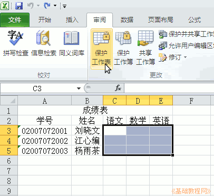
Task: Select cell A3 containing 02007072001
Action: 45,131
